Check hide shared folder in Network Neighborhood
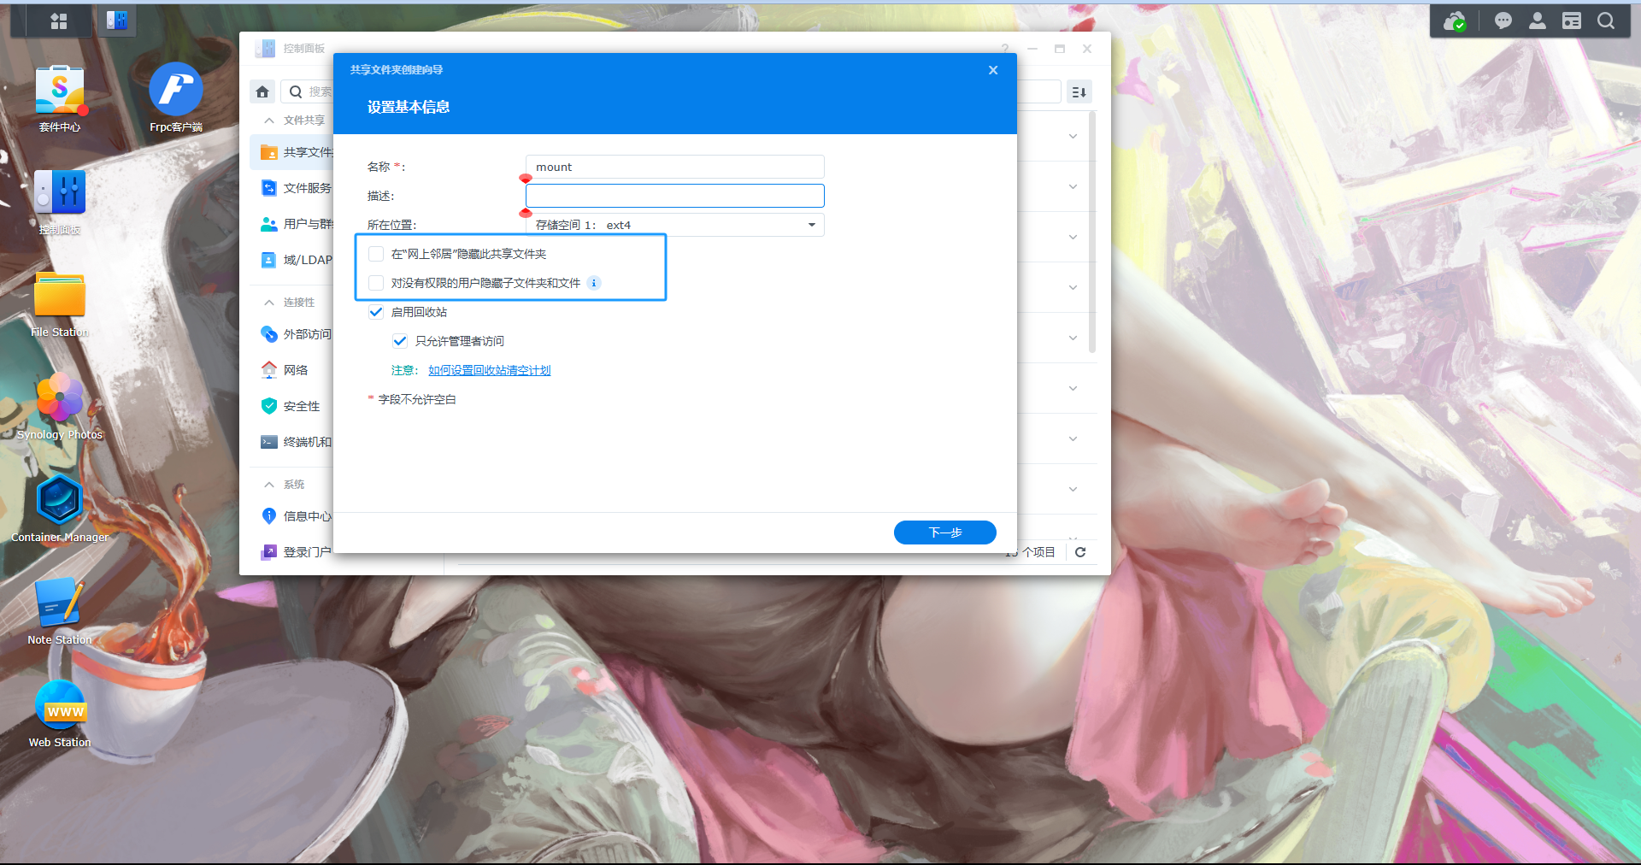This screenshot has width=1641, height=865. click(x=376, y=254)
